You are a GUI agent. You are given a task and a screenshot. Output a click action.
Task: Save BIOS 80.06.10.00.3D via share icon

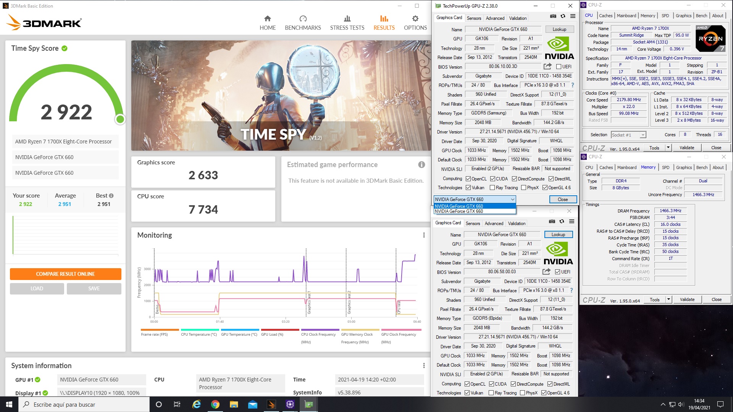pos(547,66)
